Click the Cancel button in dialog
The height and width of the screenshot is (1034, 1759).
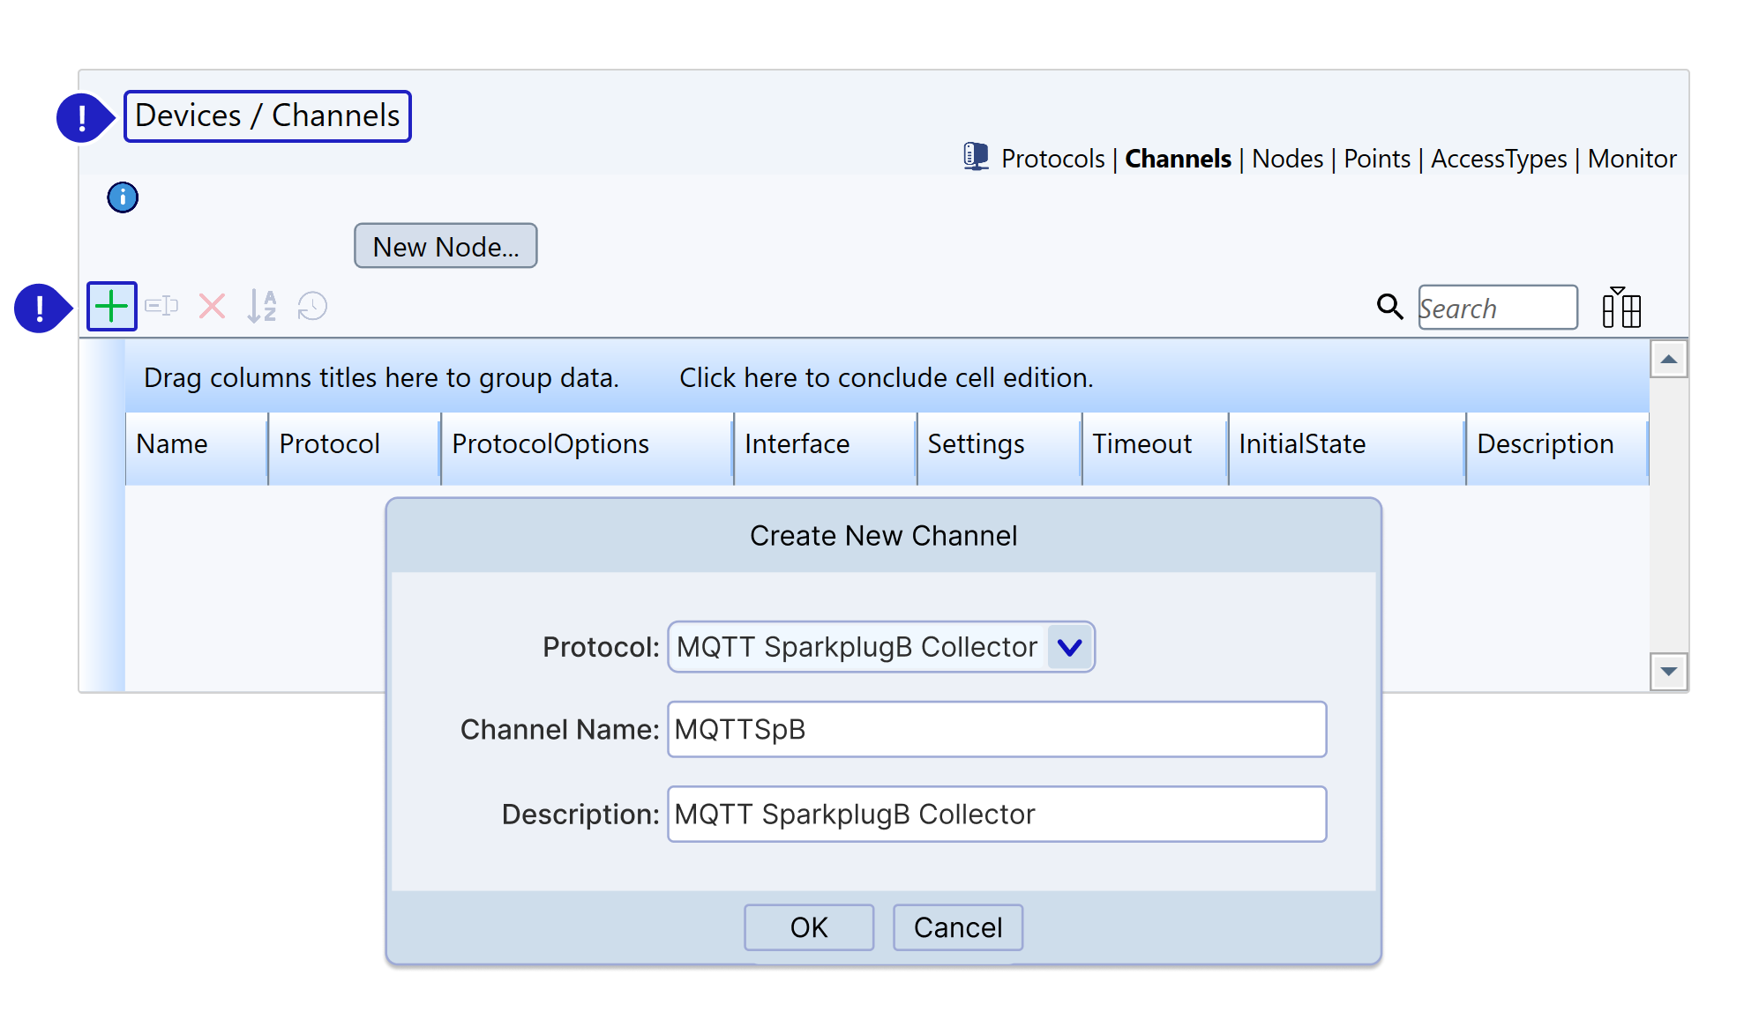tap(958, 927)
